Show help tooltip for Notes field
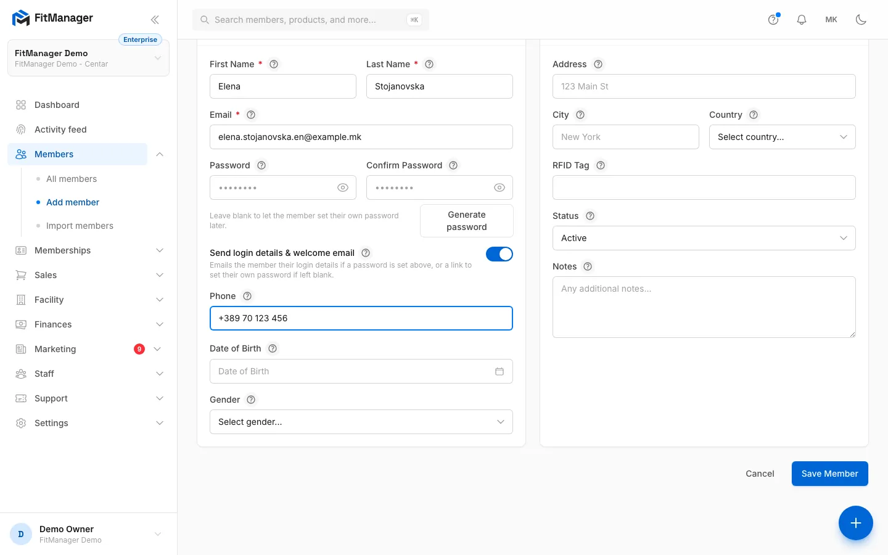Image resolution: width=888 pixels, height=555 pixels. tap(588, 266)
